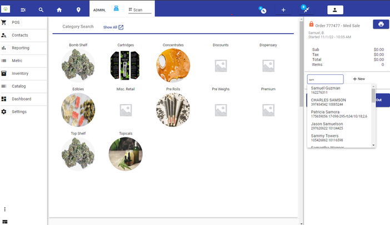Open the vertical three-dot menu
The height and width of the screenshot is (225, 390).
pyautogui.click(x=5, y=209)
